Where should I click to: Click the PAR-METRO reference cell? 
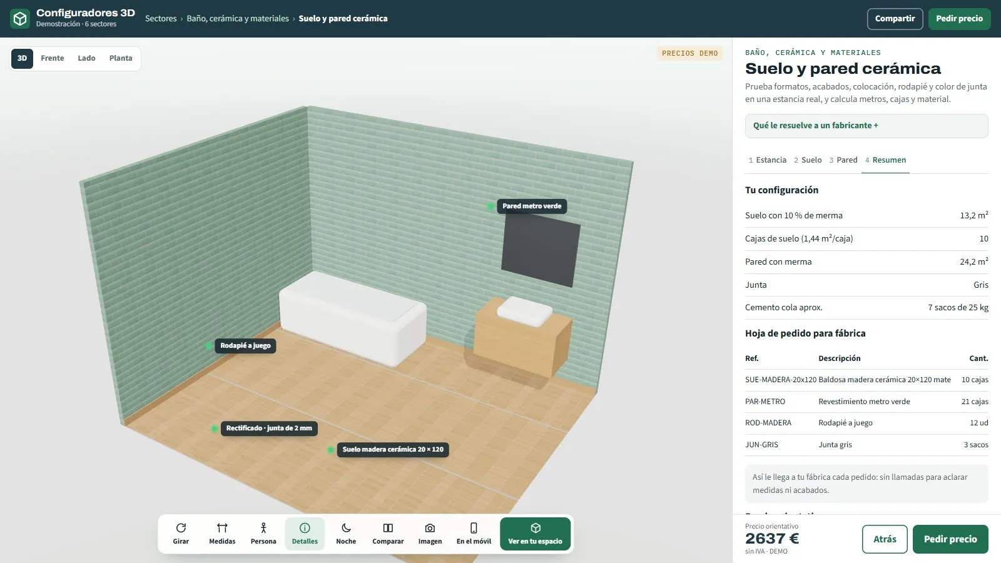[x=765, y=402]
